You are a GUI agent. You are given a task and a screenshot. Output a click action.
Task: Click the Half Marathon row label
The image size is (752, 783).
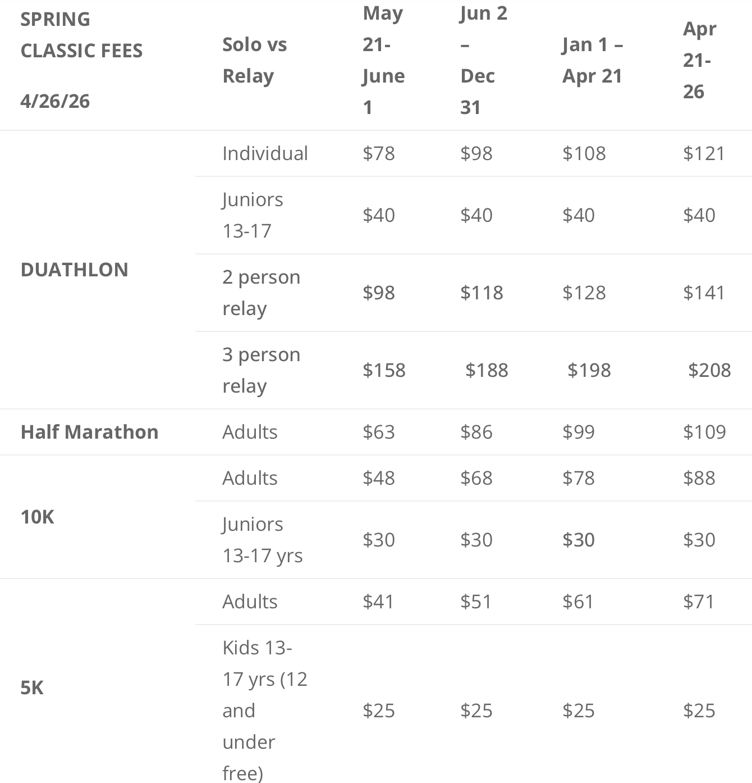coord(89,432)
